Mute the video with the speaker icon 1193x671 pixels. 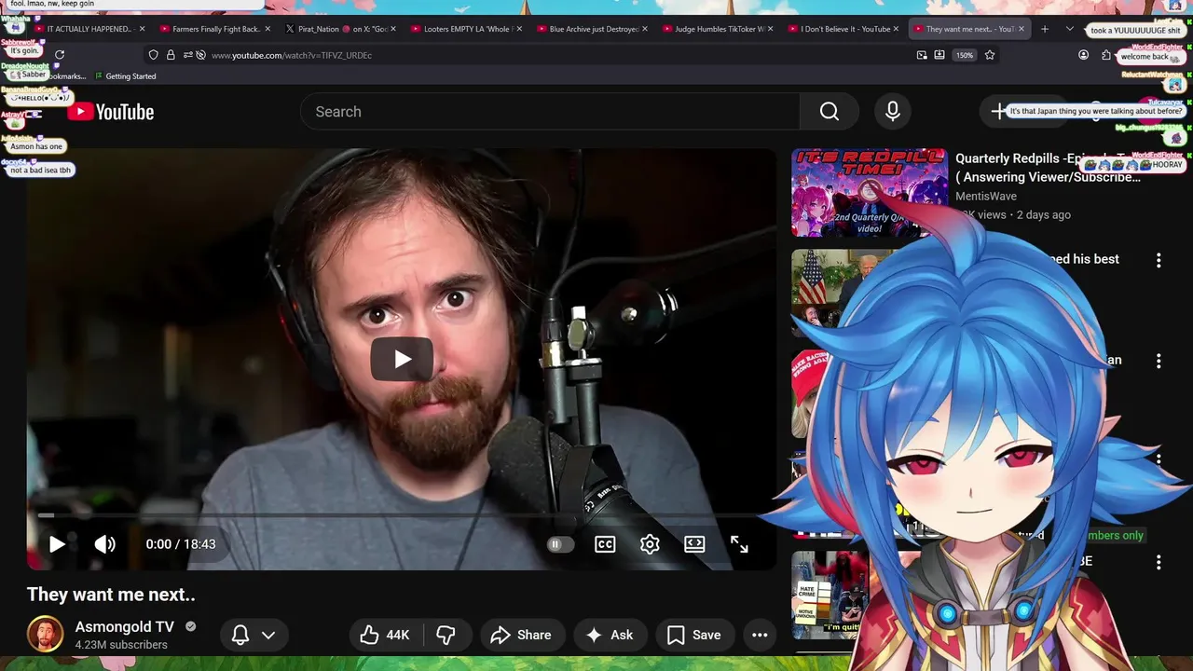(x=104, y=544)
